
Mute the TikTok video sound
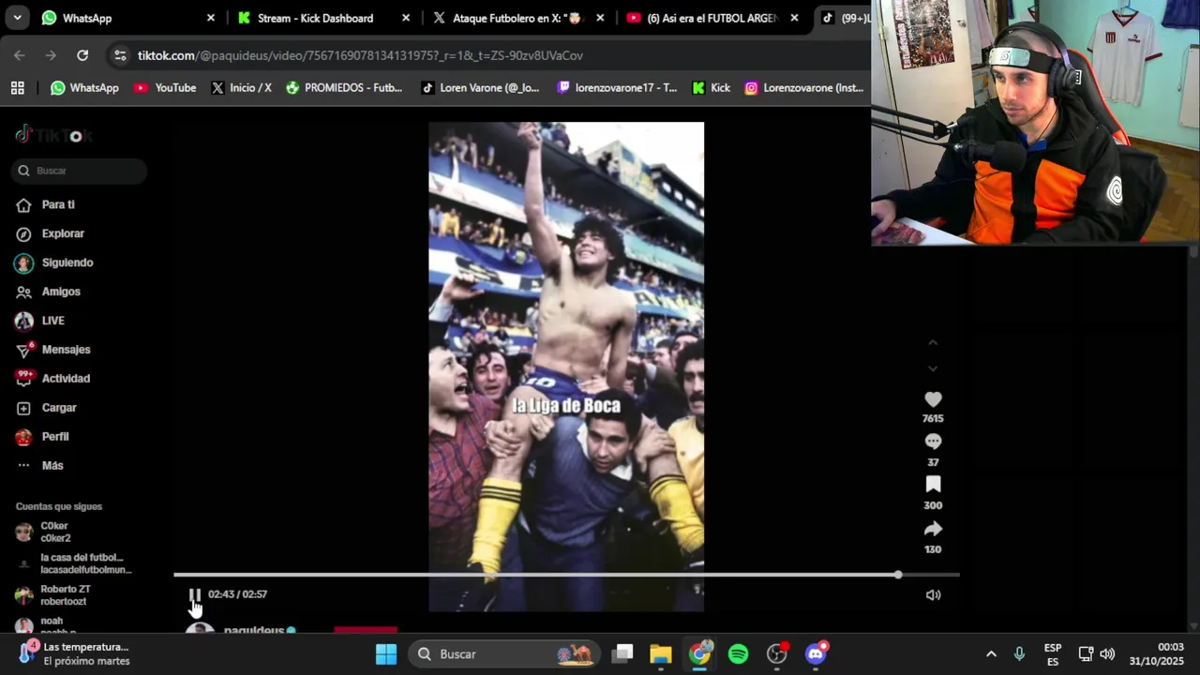933,594
